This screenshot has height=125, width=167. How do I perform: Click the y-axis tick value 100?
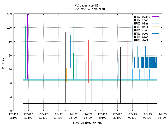(9, 28)
